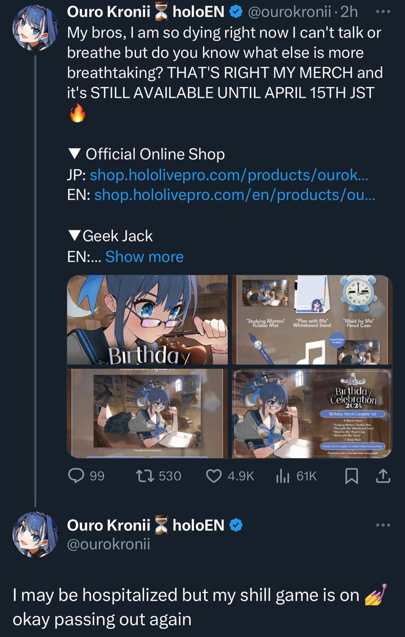The height and width of the screenshot is (637, 405).
Task: View the merch items image with clock
Action: coord(312,320)
